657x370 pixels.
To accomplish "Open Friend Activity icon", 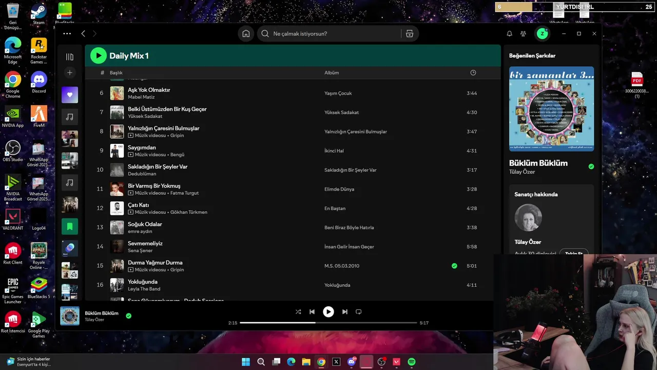I will pos(523,33).
